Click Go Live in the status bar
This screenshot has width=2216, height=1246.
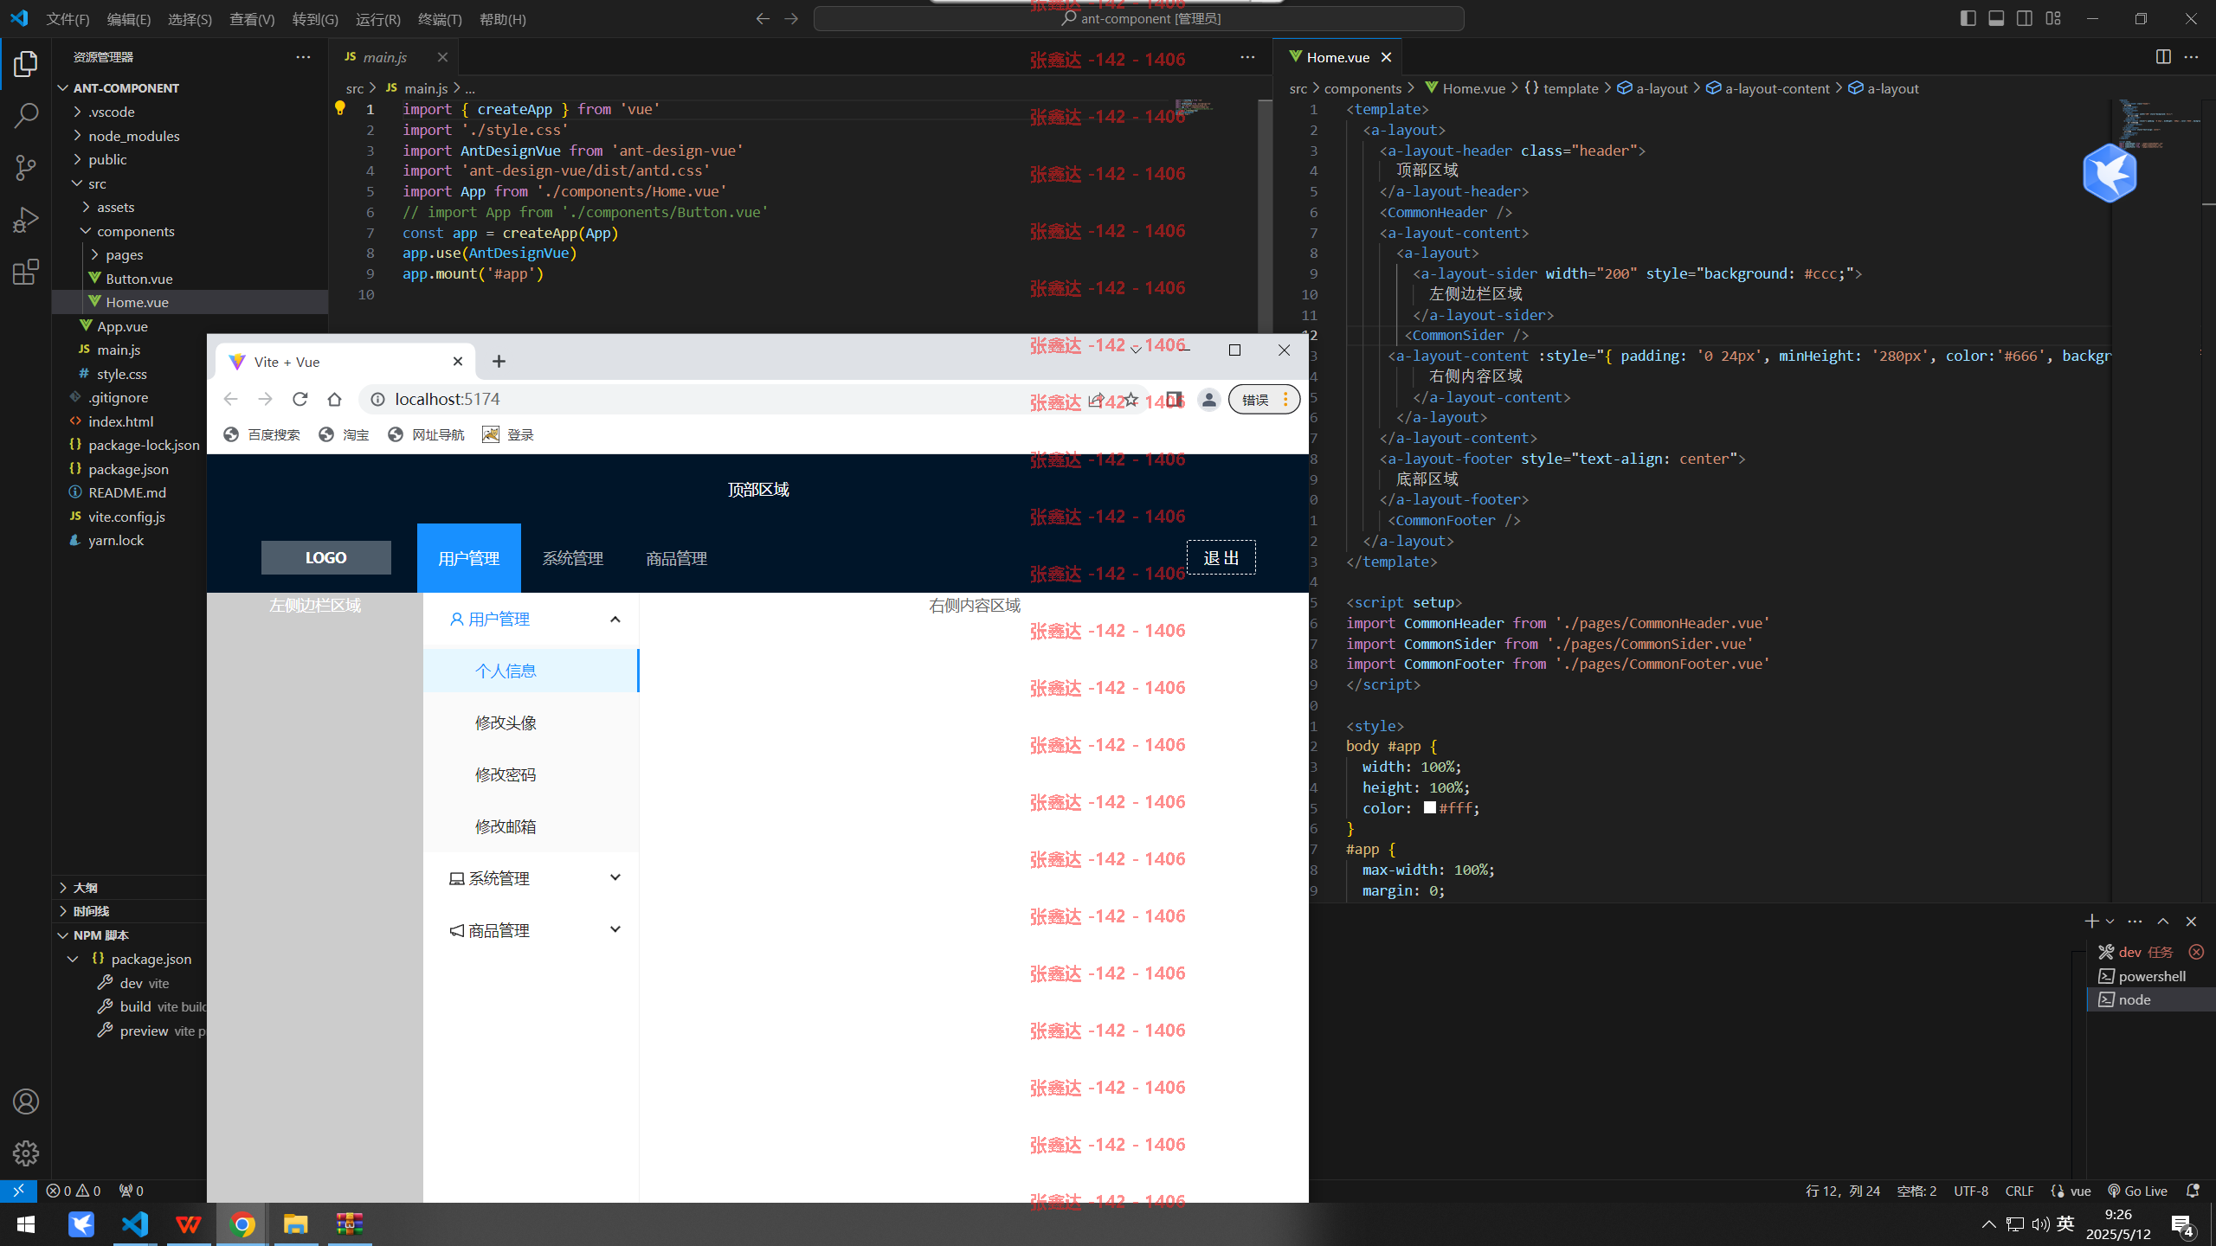2137,1191
